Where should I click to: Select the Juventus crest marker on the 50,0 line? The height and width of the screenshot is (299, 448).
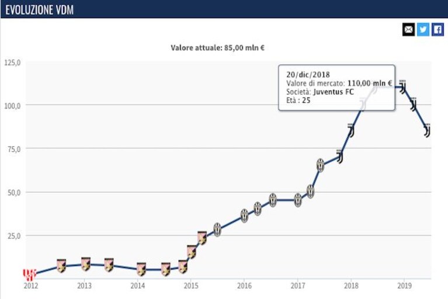(311, 192)
